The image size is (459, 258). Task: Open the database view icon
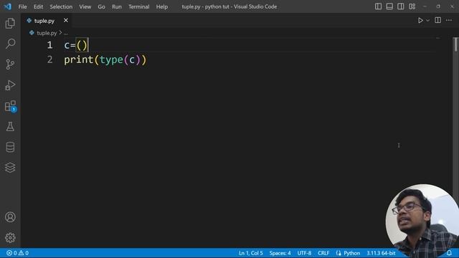click(10, 147)
